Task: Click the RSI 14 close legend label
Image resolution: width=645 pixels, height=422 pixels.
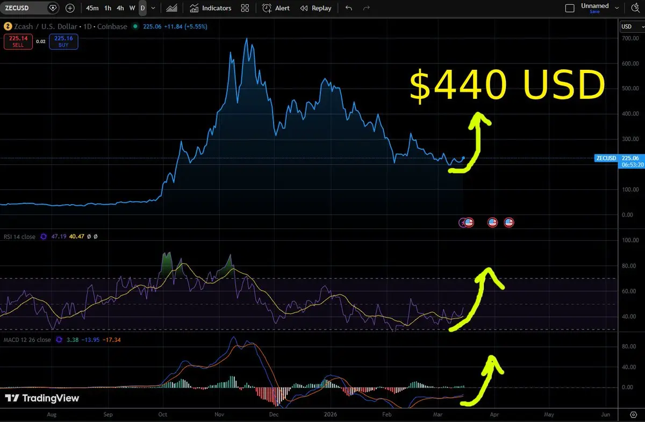Action: click(x=20, y=236)
